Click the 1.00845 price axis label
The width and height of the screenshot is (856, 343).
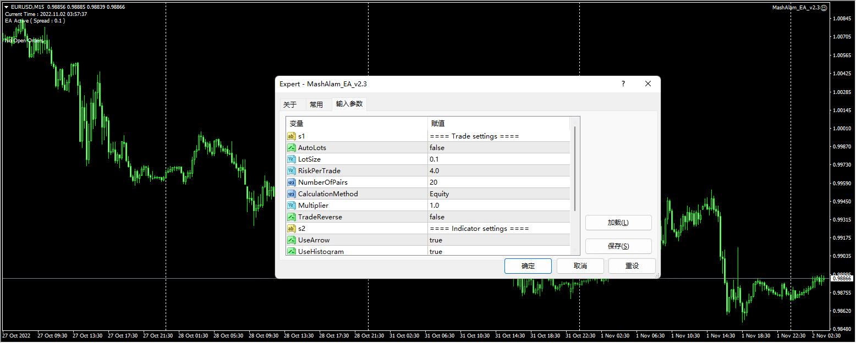pyautogui.click(x=842, y=19)
